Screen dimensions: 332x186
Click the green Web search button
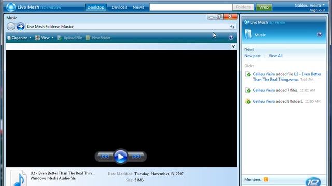264,7
